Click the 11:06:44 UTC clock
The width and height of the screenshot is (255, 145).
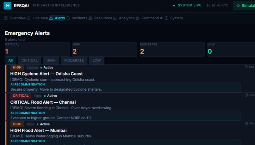click(217, 5)
